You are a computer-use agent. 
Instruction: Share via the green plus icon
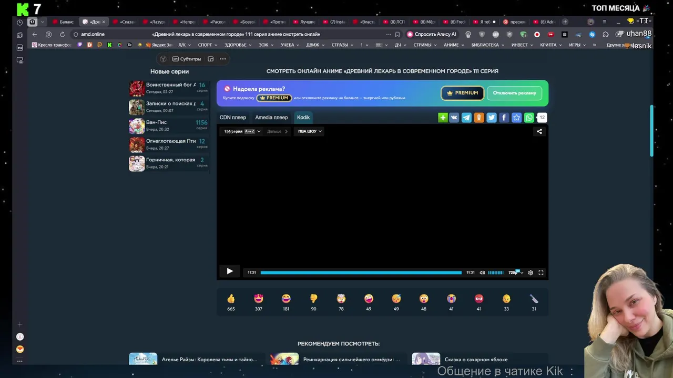(443, 118)
